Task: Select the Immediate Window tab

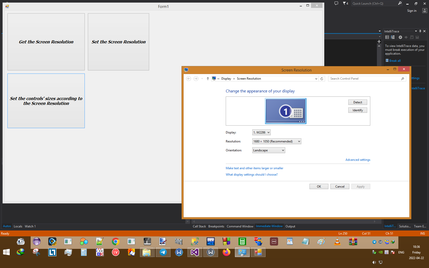Action: point(269,226)
